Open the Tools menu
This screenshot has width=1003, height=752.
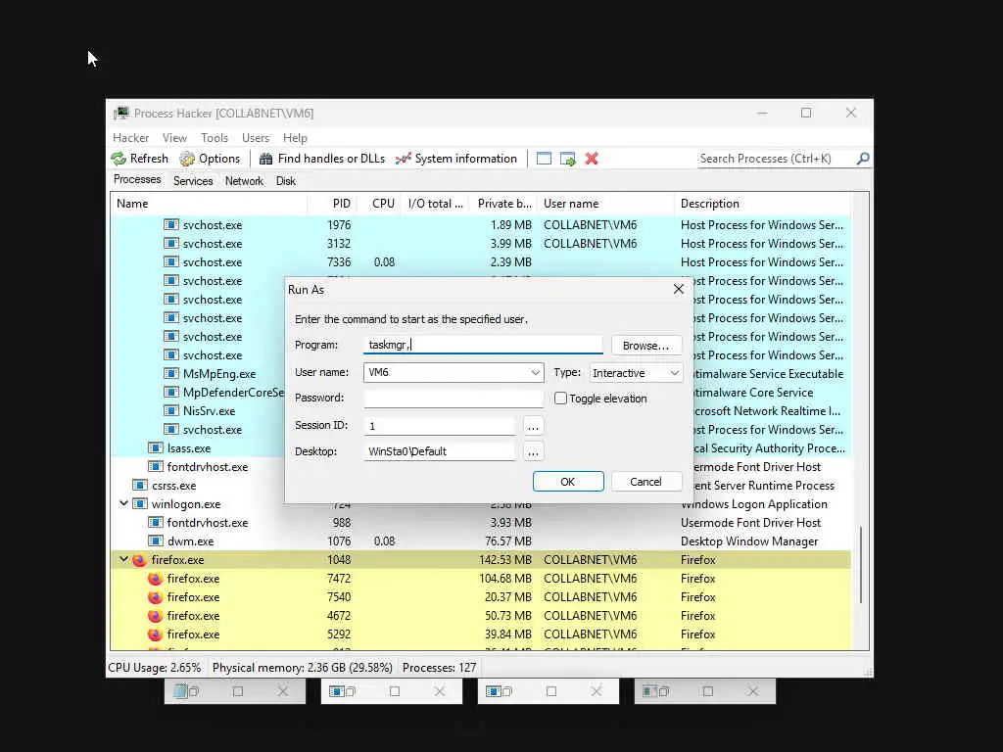215,138
